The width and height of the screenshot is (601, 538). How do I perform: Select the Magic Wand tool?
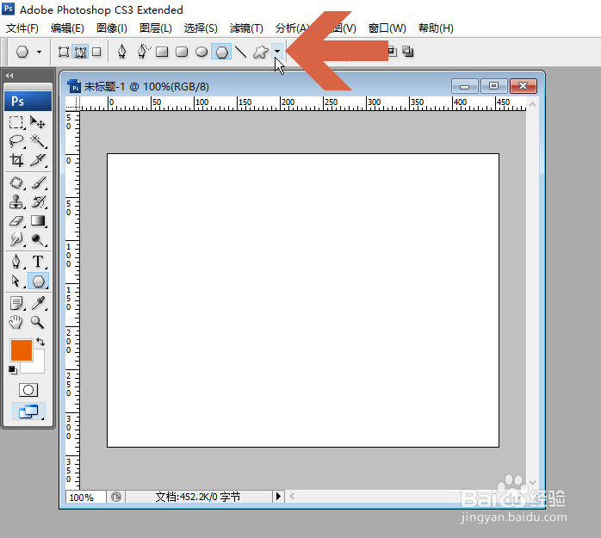pyautogui.click(x=38, y=141)
